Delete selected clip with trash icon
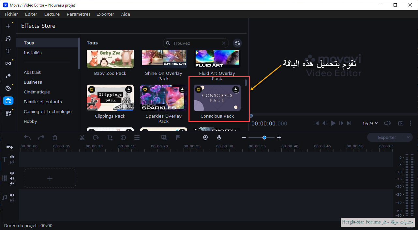This screenshot has height=230, width=418. coord(55,138)
